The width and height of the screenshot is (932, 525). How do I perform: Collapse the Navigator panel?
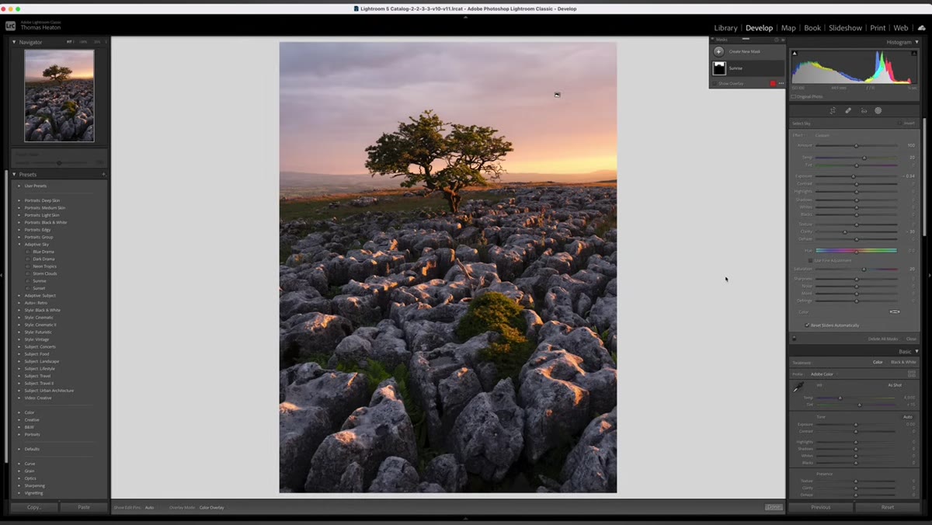pos(14,42)
